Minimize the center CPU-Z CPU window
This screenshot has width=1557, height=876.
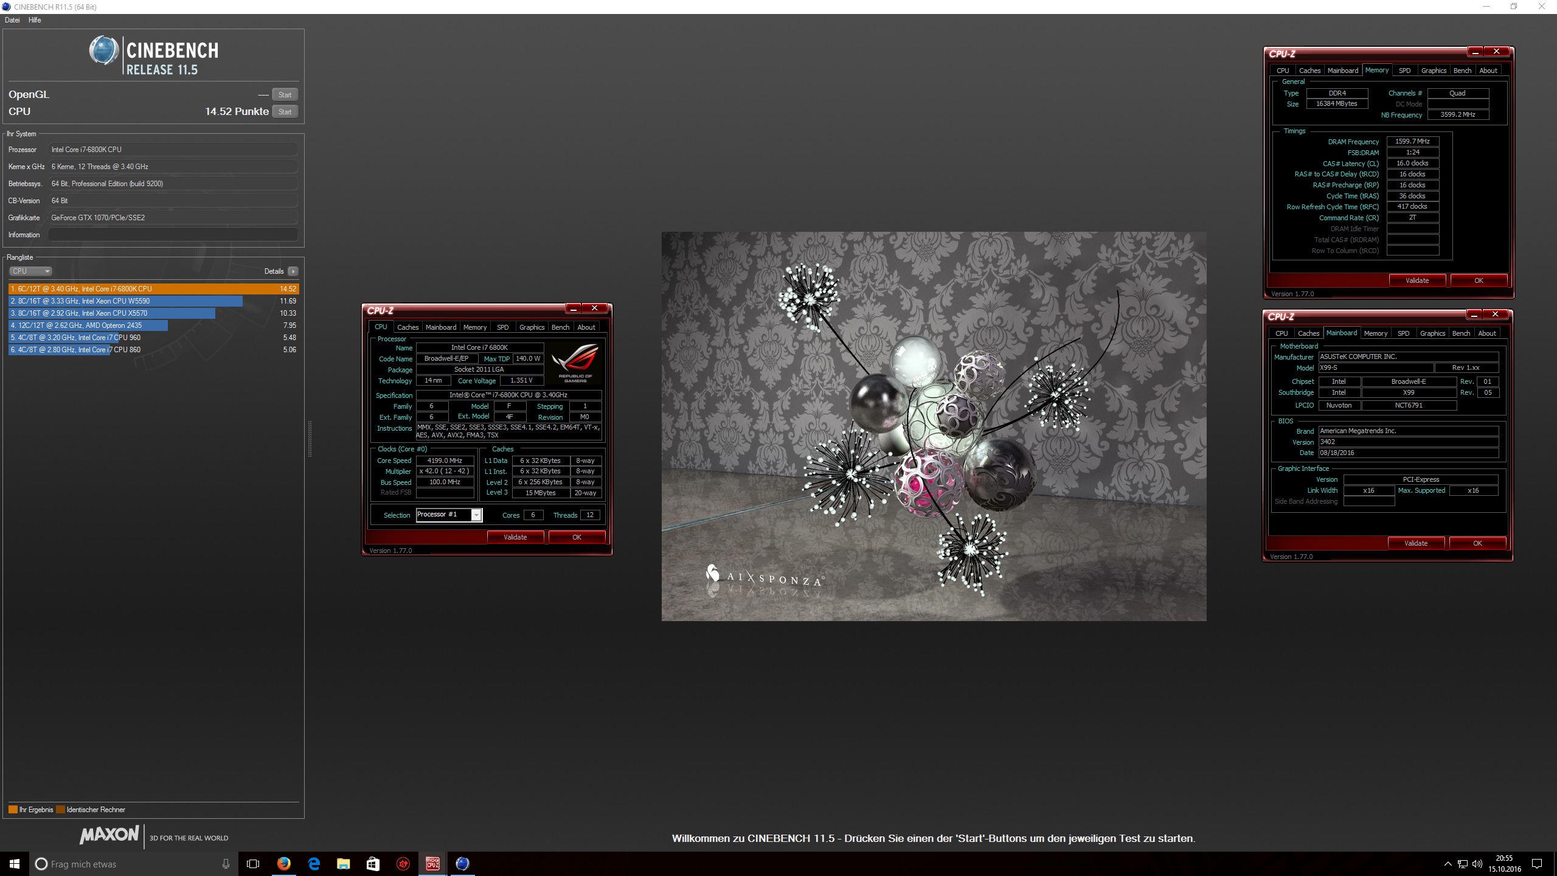[x=574, y=308]
